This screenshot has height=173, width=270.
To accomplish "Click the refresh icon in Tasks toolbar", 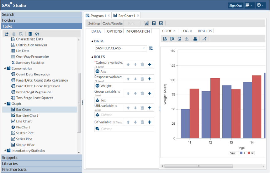I will [x=37, y=34].
